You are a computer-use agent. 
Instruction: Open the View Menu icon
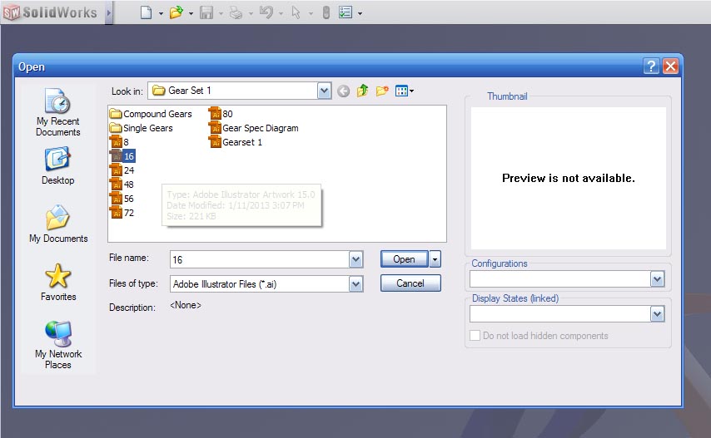[x=404, y=91]
